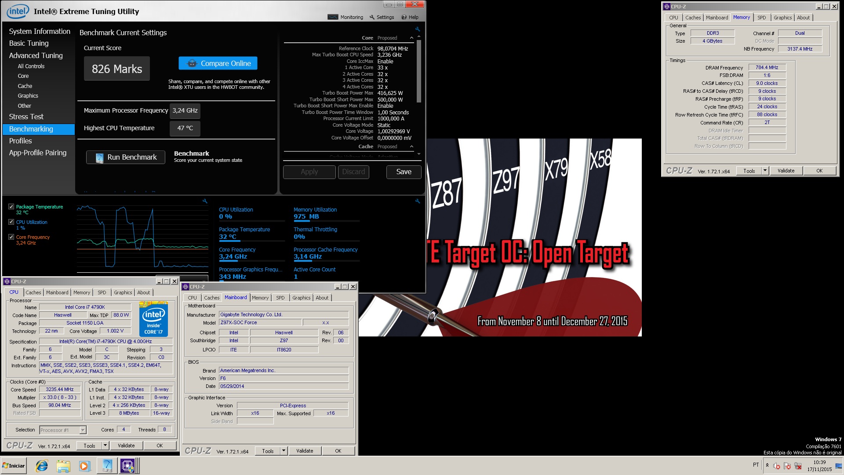Screen dimensions: 844x475
Task: Open Windows Media Player from taskbar
Action: click(x=84, y=466)
